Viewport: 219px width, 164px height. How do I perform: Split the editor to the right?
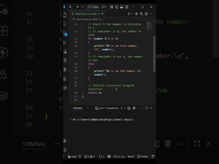pyautogui.click(x=146, y=14)
